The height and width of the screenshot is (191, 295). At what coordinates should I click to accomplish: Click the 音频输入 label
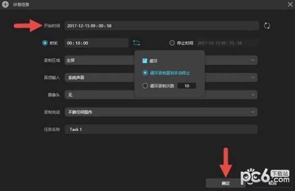click(x=52, y=78)
